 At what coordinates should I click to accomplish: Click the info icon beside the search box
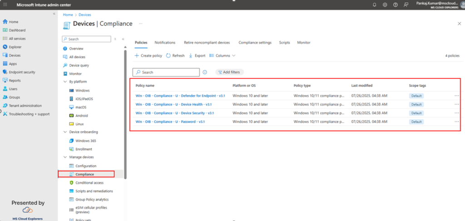tap(205, 72)
